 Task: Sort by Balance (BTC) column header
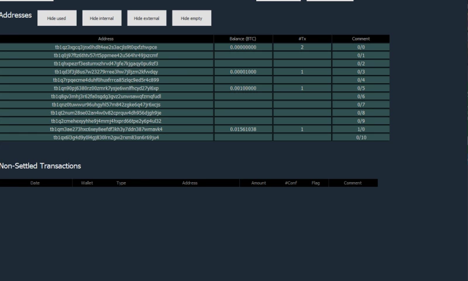243,39
